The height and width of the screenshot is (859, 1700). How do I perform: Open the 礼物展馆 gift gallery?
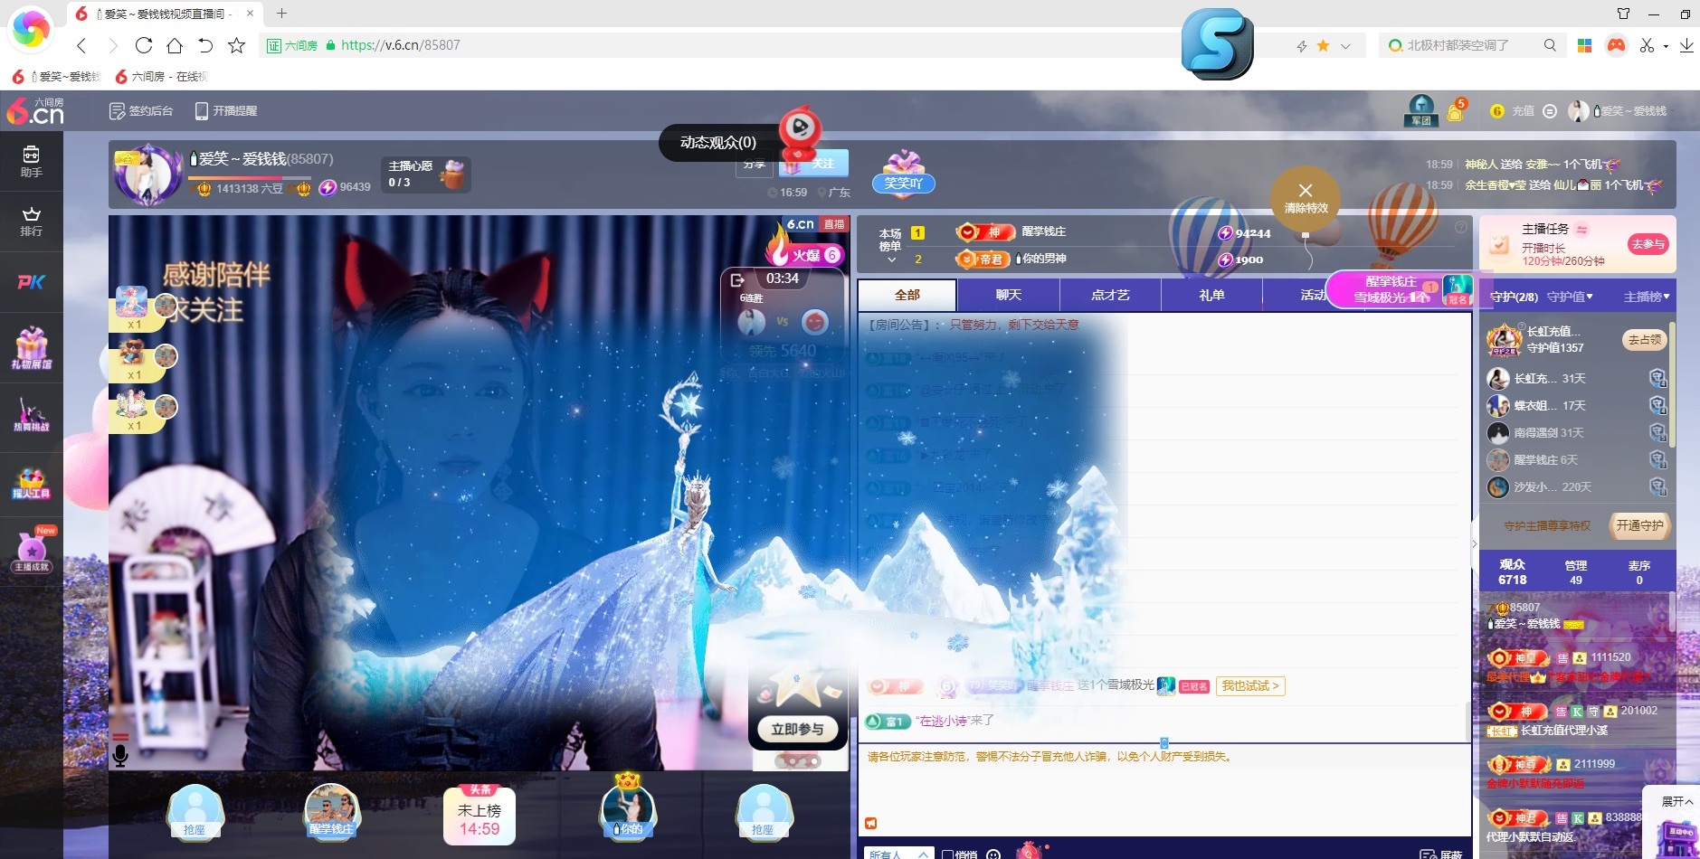tap(31, 348)
